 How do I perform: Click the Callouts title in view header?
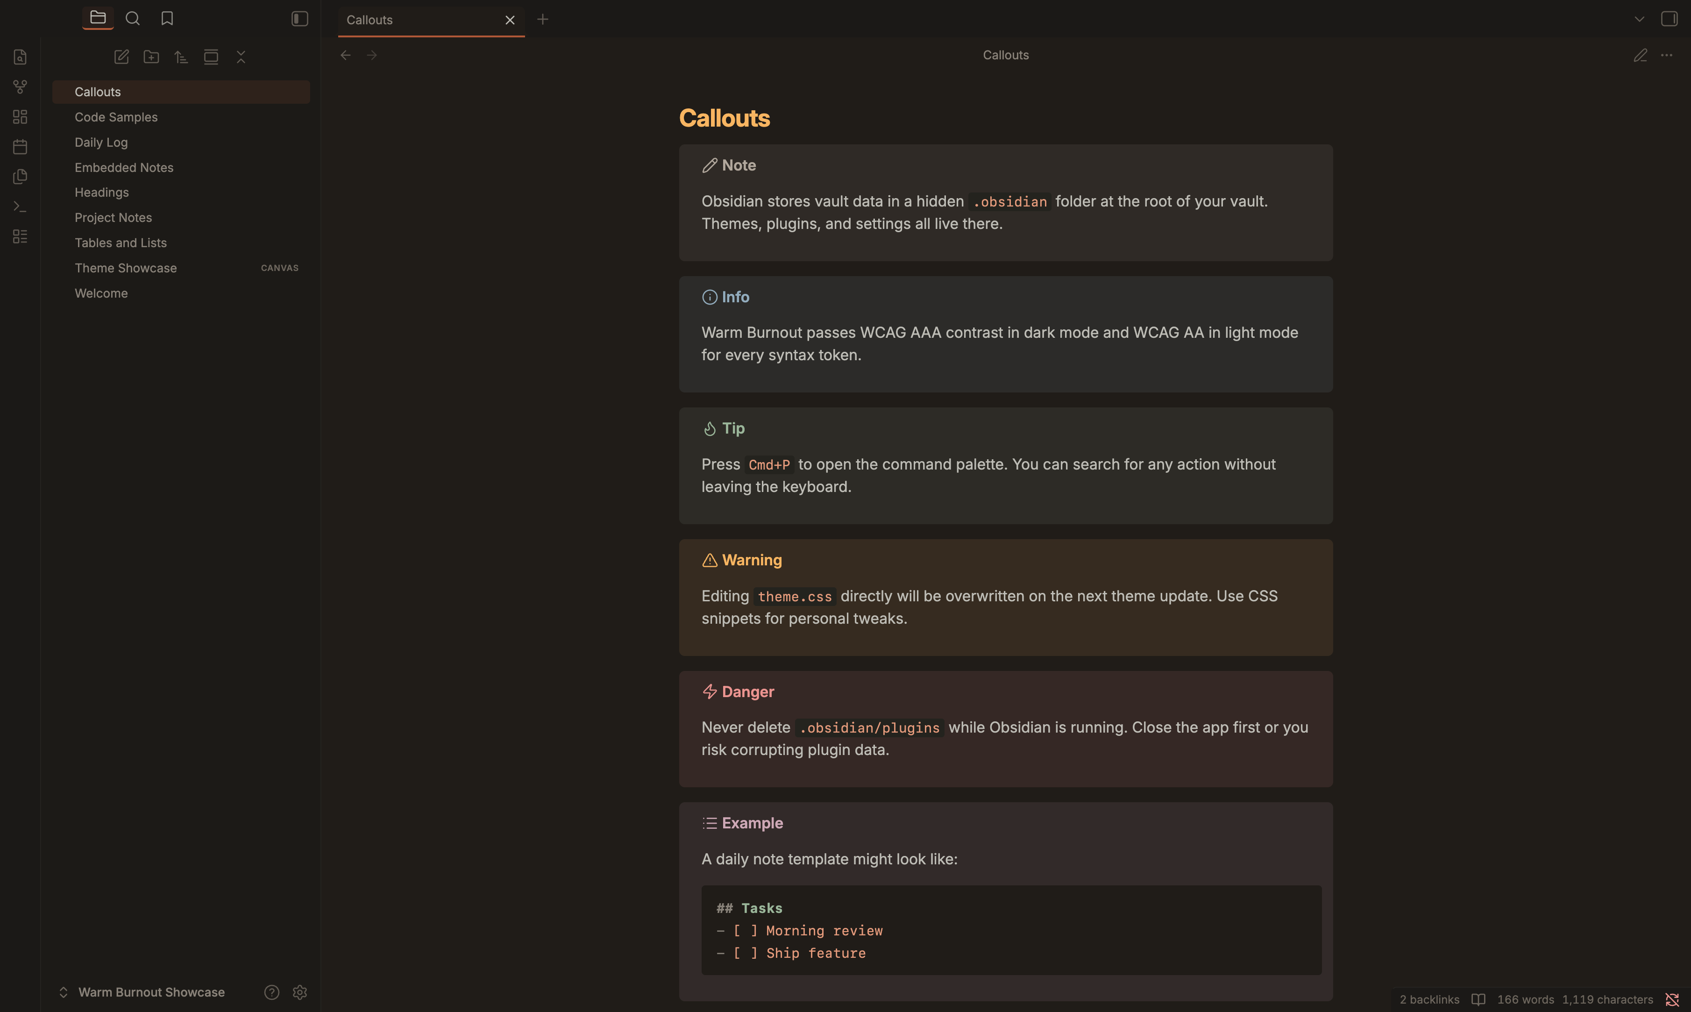coord(1006,55)
